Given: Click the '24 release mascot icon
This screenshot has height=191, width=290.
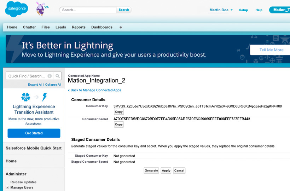Looking at the screenshot, I should [x=42, y=9].
